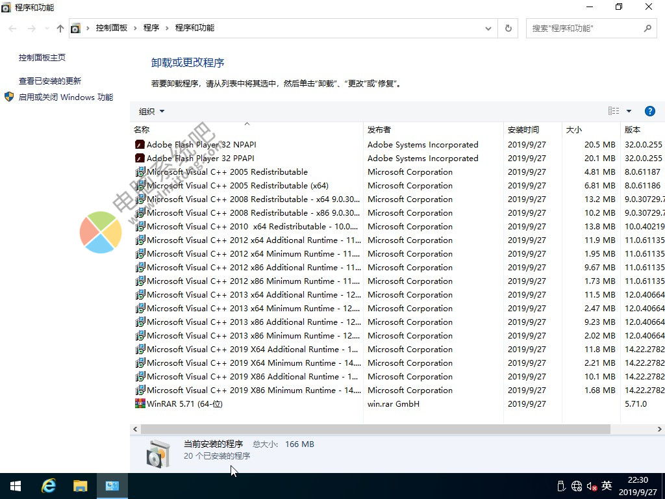This screenshot has width=665, height=499.
Task: Sort by 版本 column header
Action: (642, 129)
